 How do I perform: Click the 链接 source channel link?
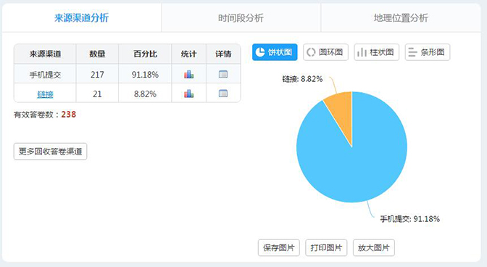pyautogui.click(x=45, y=94)
